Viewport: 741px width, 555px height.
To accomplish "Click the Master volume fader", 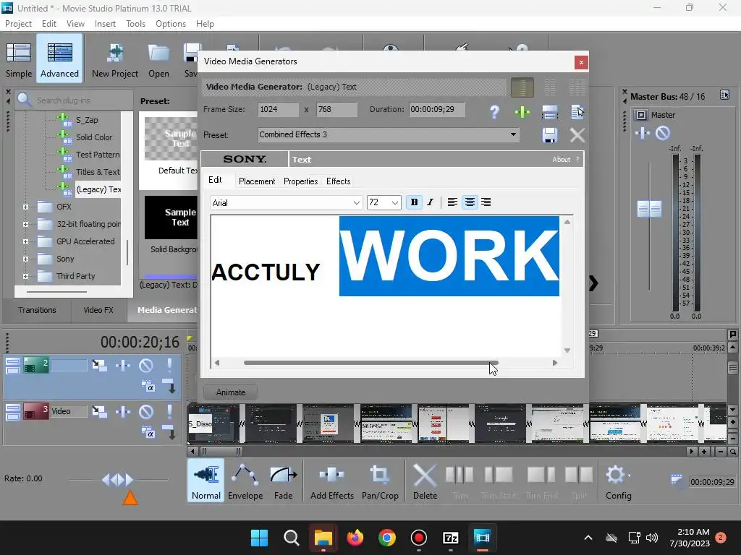I will (x=649, y=209).
